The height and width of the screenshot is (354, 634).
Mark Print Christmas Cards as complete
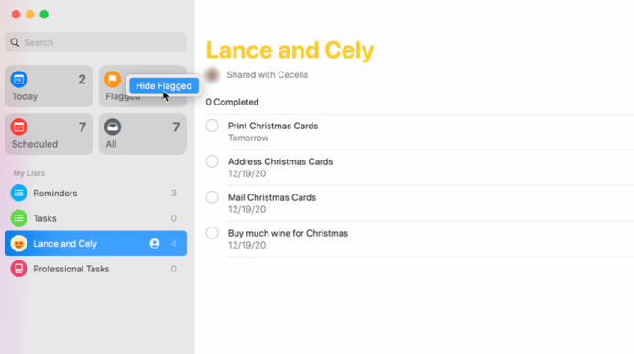213,126
